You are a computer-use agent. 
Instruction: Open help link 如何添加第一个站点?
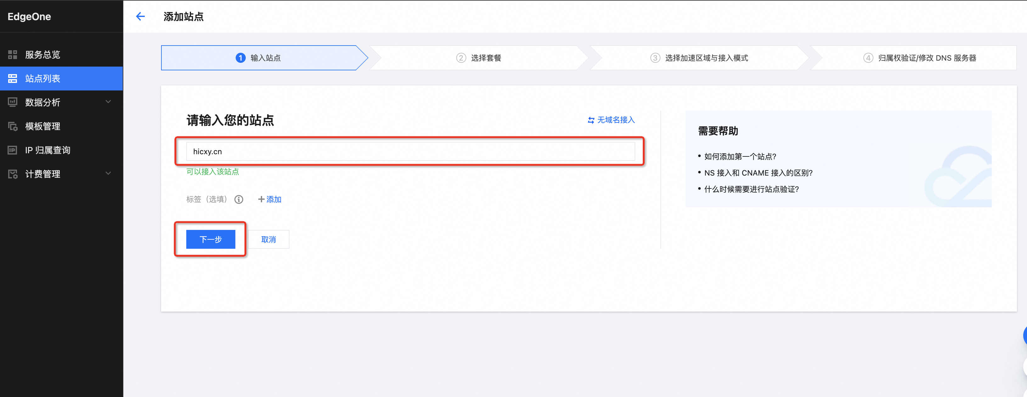740,157
